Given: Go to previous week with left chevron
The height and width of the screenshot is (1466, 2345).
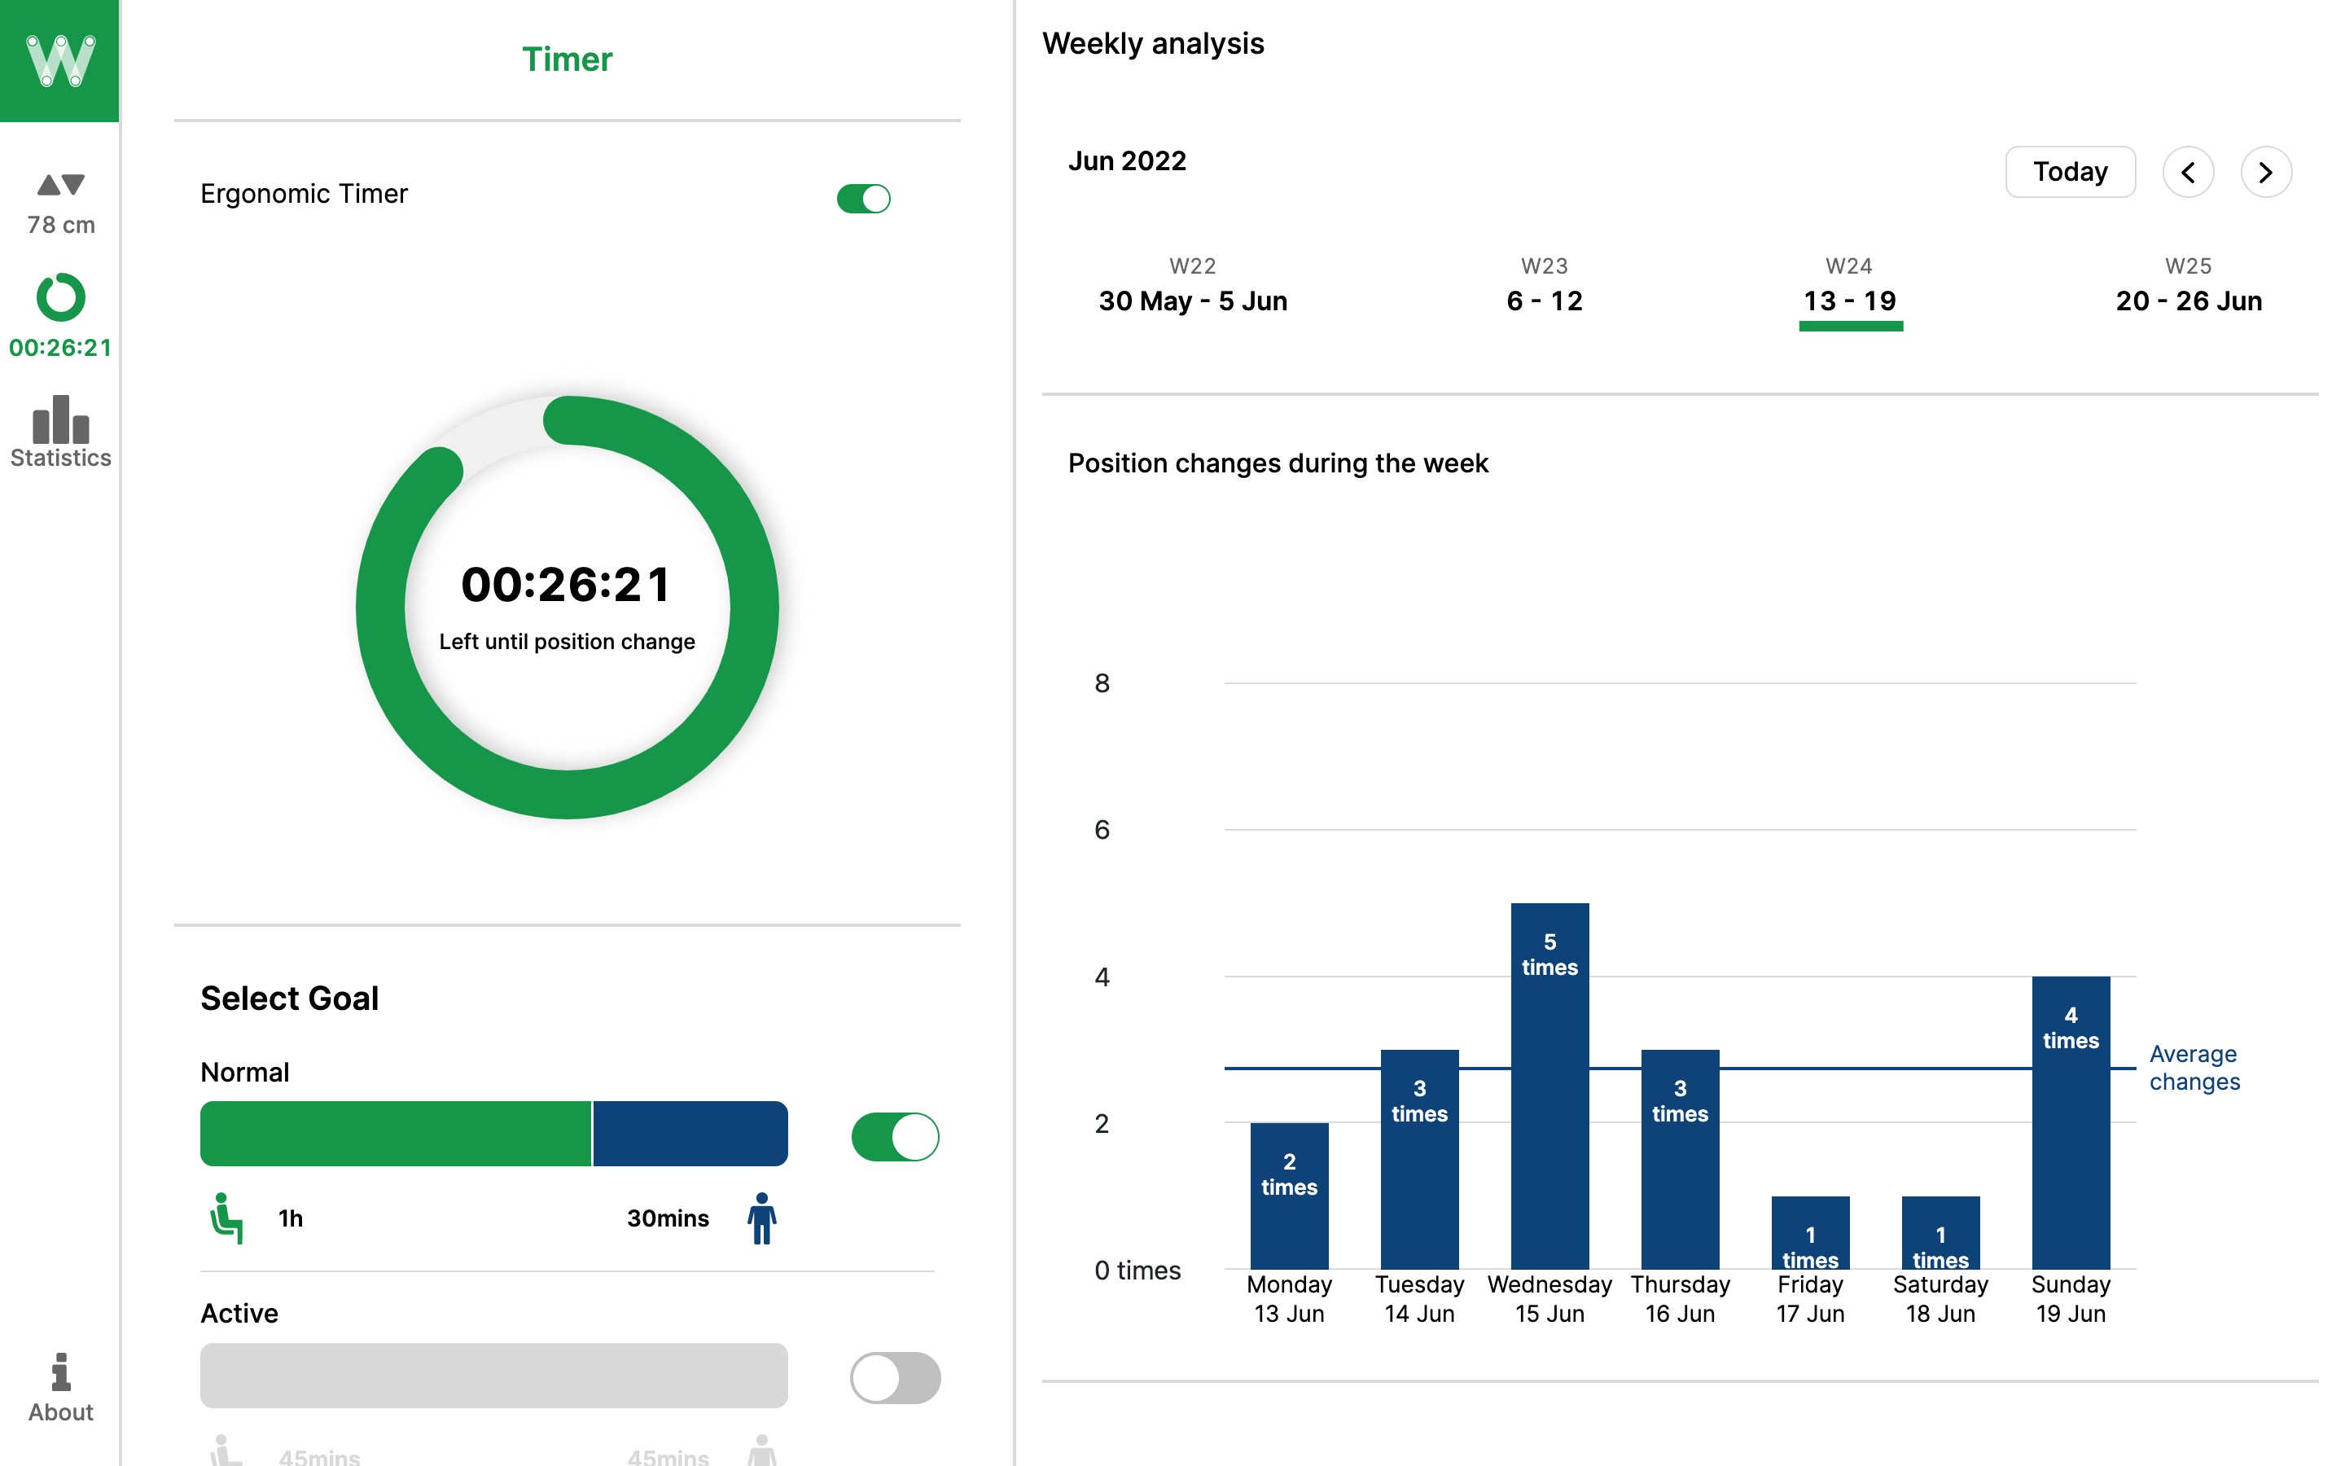Looking at the screenshot, I should tap(2187, 173).
